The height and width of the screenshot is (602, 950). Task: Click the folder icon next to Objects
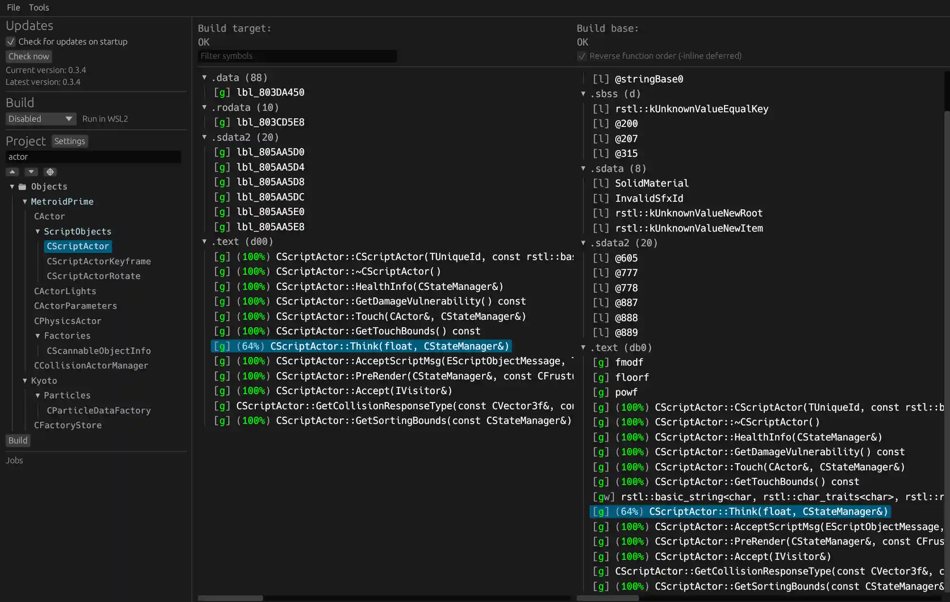(22, 186)
